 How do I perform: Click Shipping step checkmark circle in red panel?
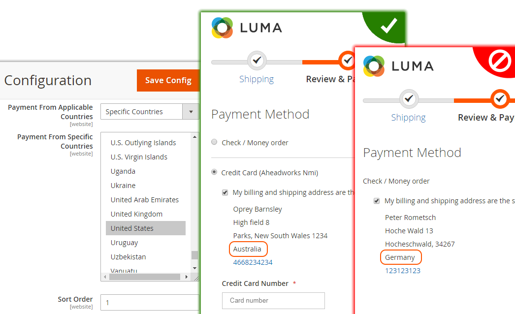click(x=409, y=98)
